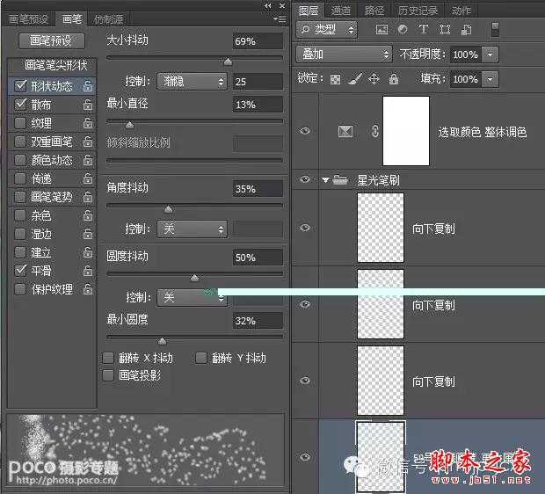Click the 角度抖动 slider handle
Viewport: 545px width, 494px height.
[x=168, y=209]
